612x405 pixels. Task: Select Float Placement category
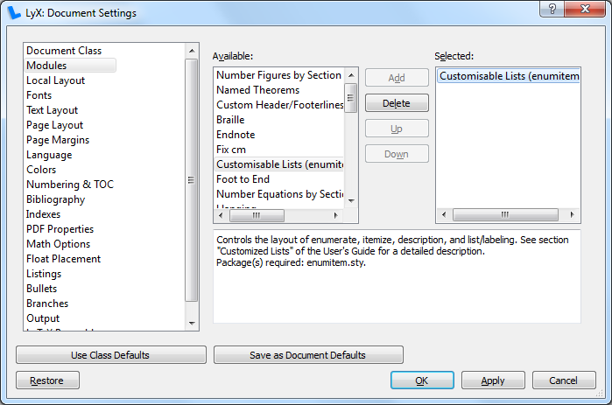[63, 259]
